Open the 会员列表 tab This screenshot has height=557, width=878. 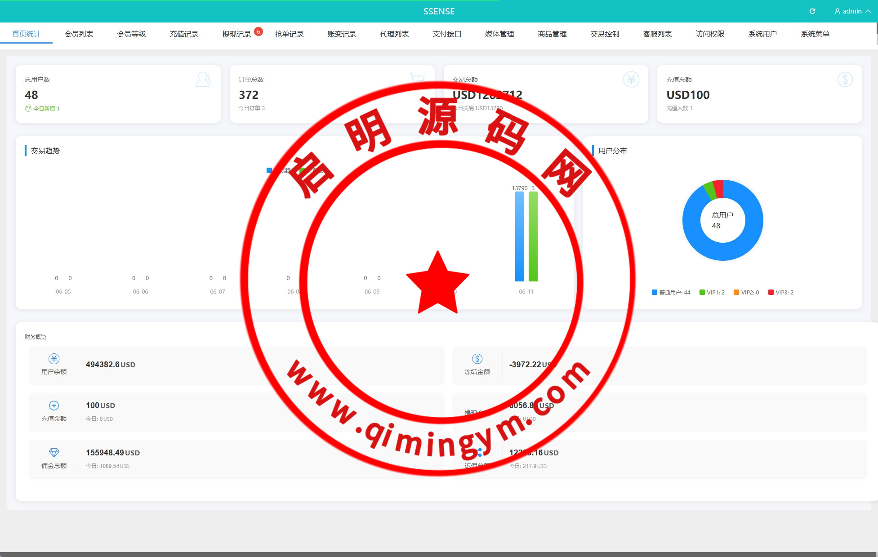click(79, 34)
